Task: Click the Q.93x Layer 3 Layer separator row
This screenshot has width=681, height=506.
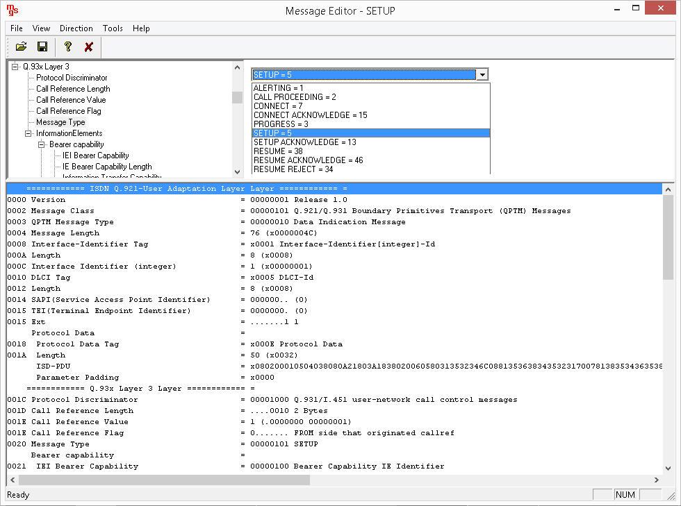Action: [334, 389]
